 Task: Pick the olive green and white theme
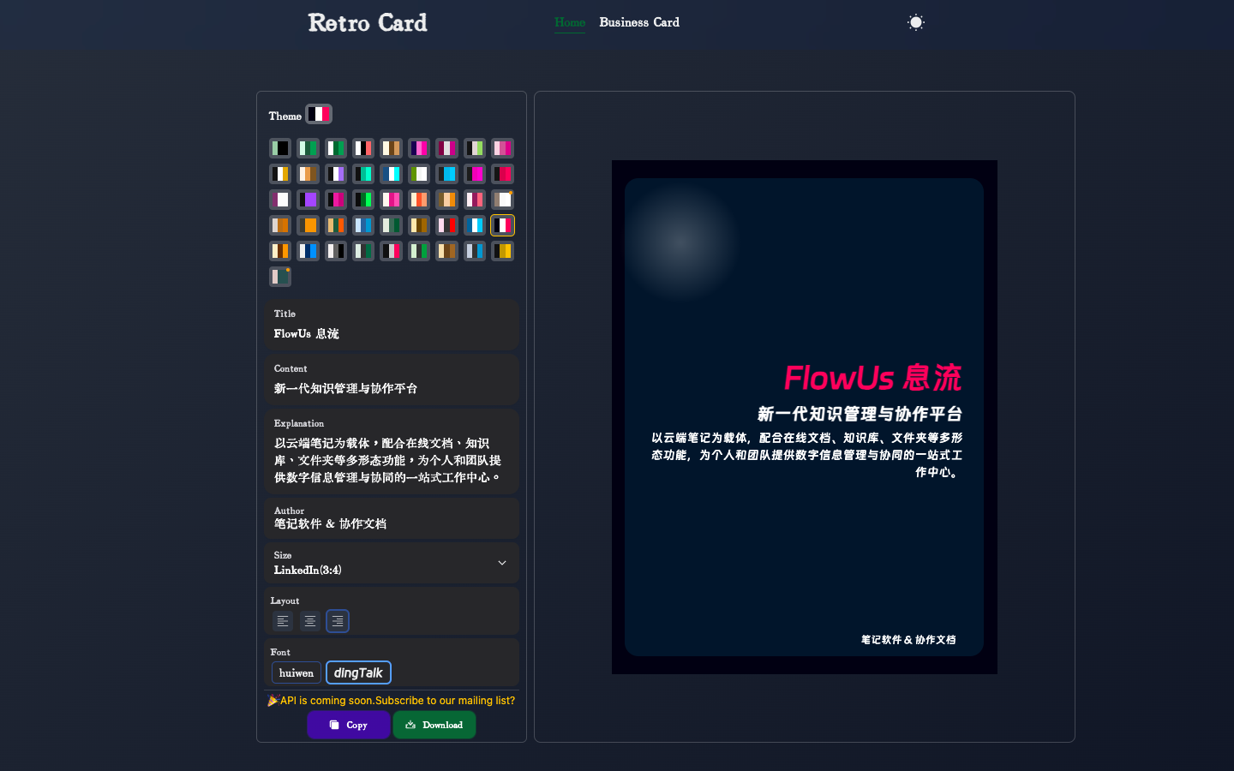(x=419, y=174)
